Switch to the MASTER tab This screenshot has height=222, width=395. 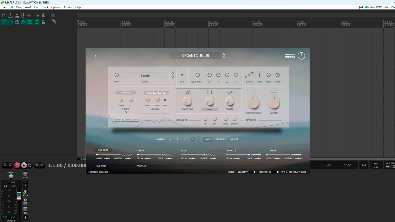coord(235,139)
